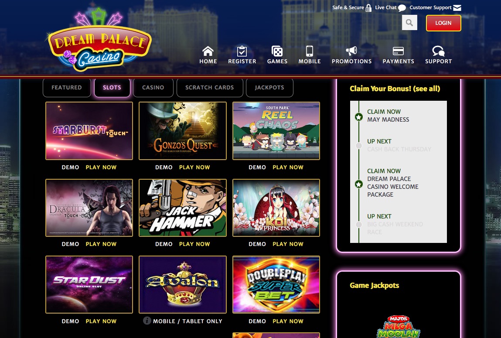This screenshot has width=501, height=338.
Task: Click the red Login button
Action: pyautogui.click(x=443, y=23)
